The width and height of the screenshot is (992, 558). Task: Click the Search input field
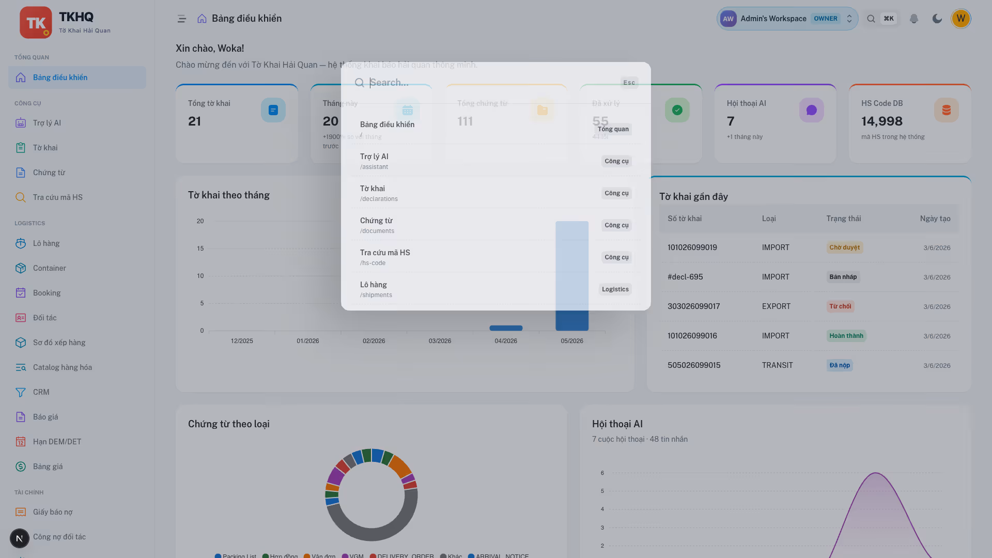491,83
